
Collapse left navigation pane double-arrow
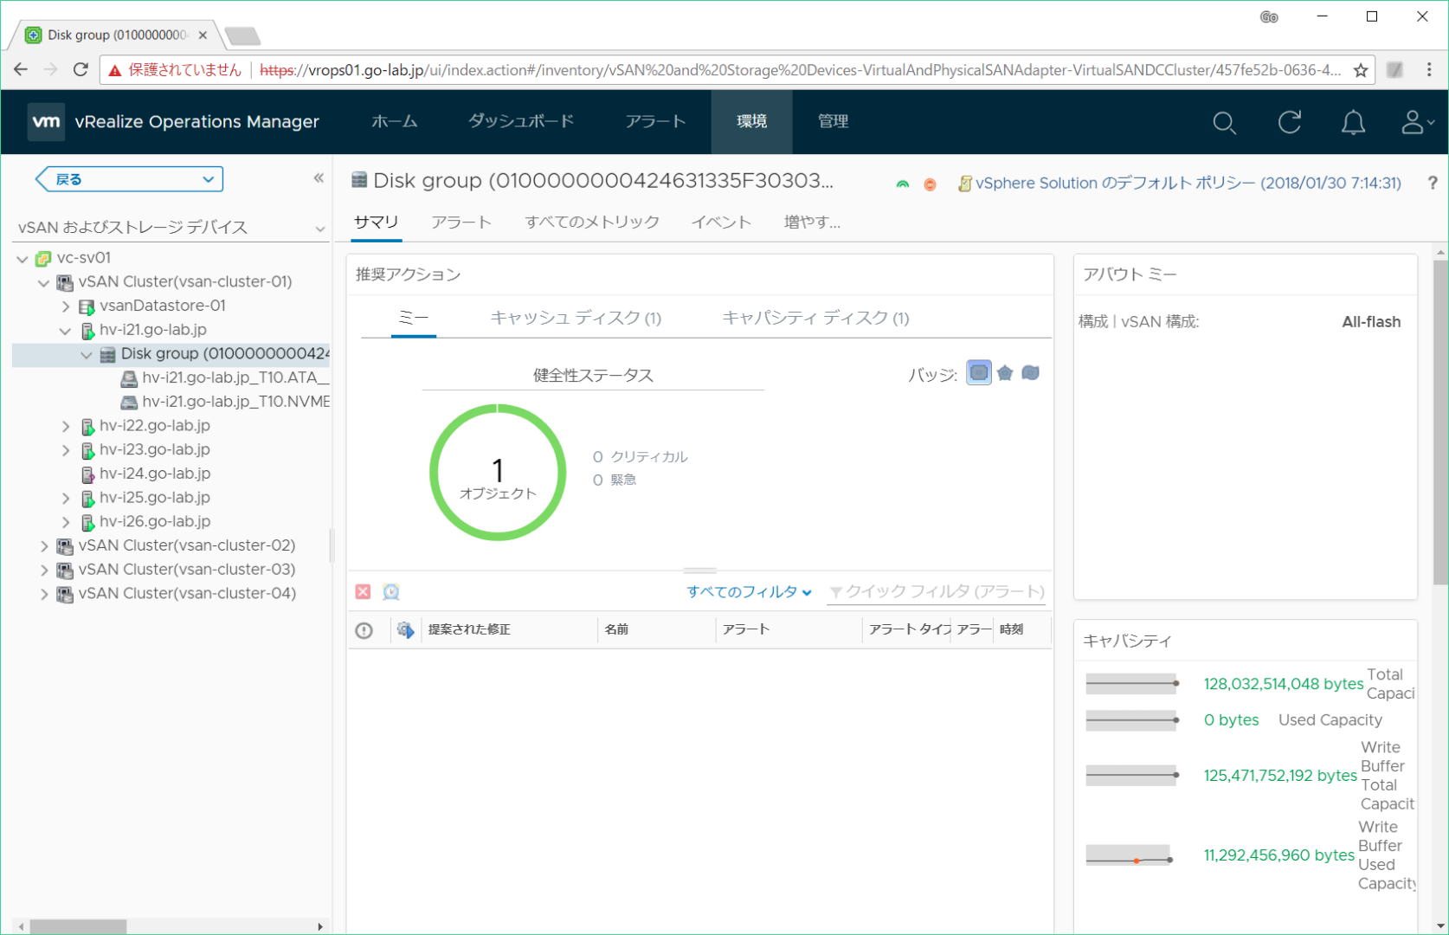click(319, 178)
